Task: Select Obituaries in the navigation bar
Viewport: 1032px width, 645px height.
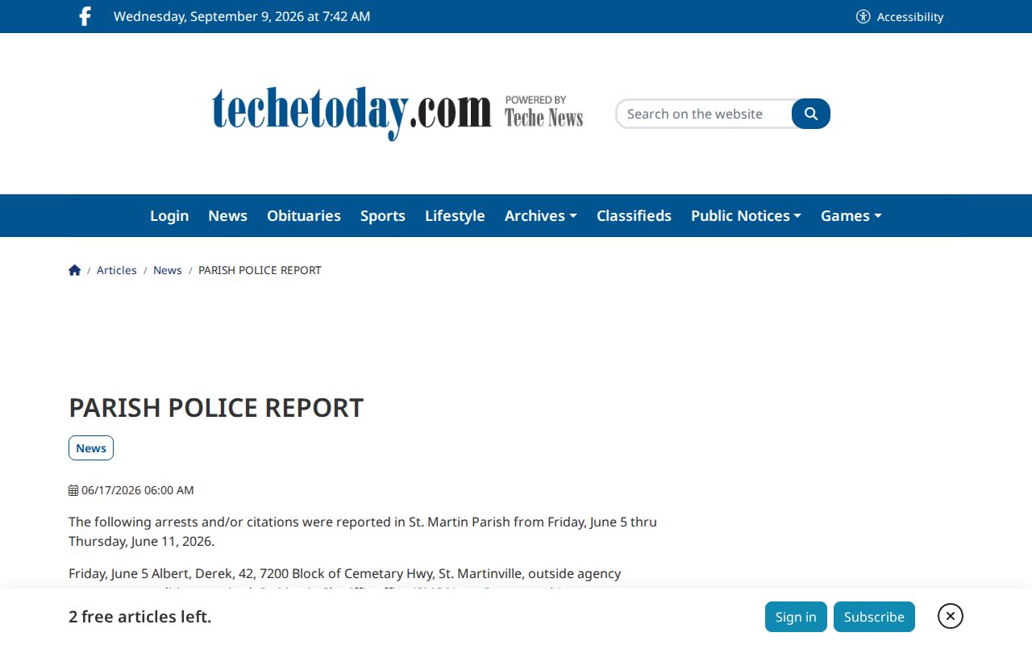Action: 304,215
